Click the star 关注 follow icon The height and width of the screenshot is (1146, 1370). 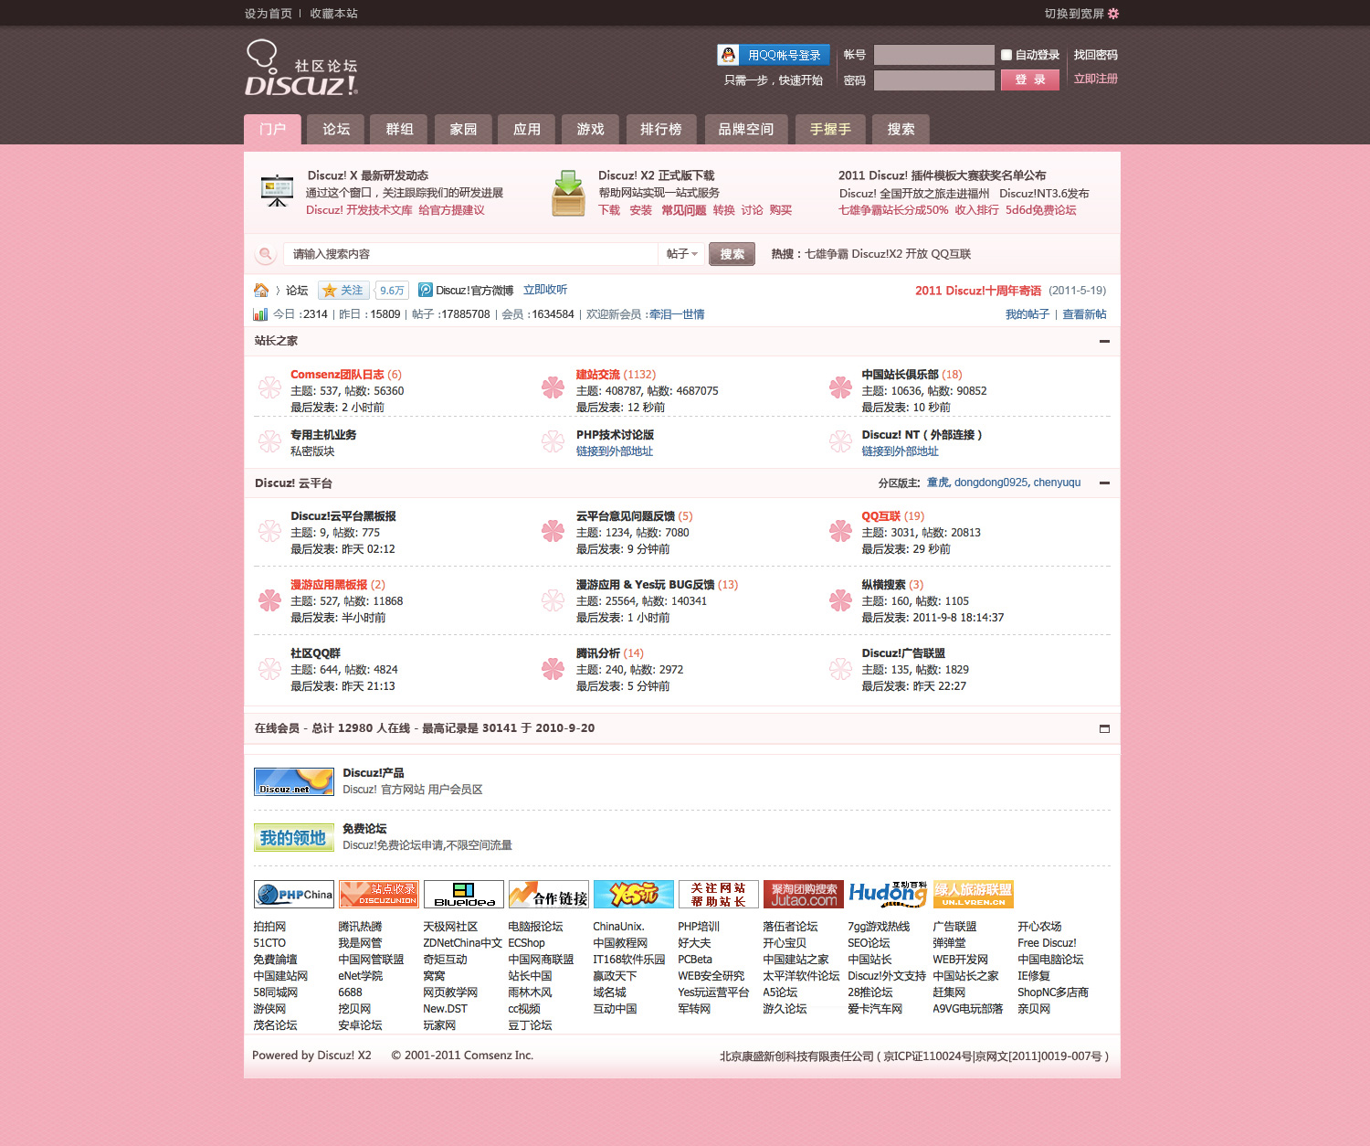point(330,291)
